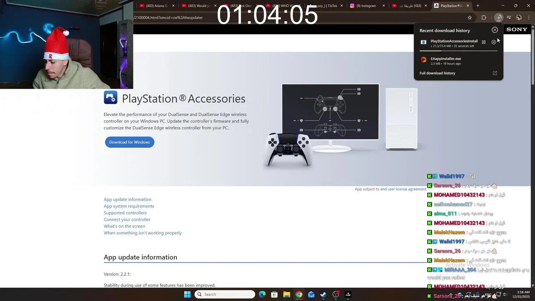
Task: Click the download progress bar
Action: pyautogui.click(x=459, y=50)
